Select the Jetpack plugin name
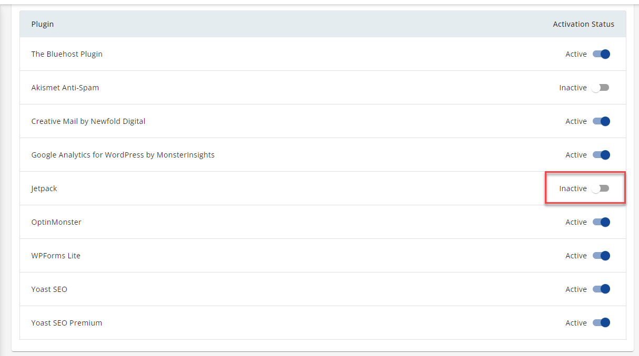Image resolution: width=639 pixels, height=356 pixels. click(44, 188)
